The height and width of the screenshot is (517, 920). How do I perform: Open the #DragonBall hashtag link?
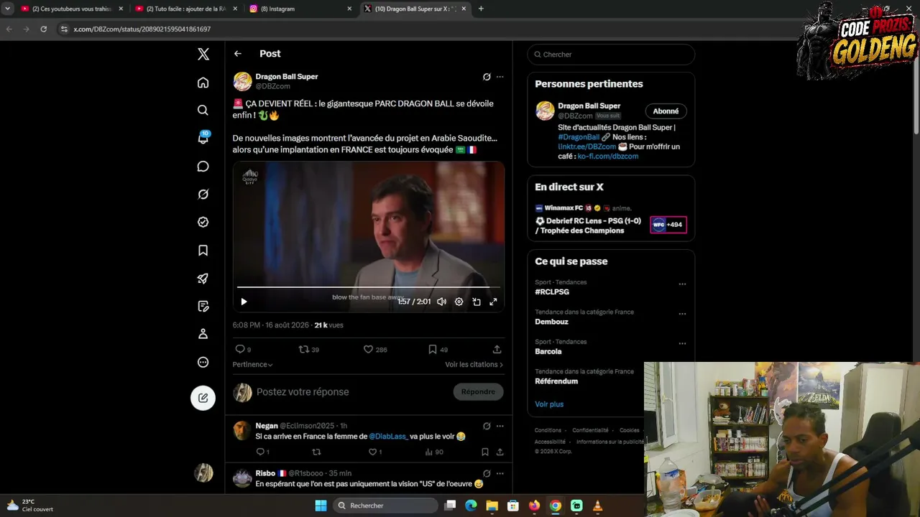click(579, 137)
